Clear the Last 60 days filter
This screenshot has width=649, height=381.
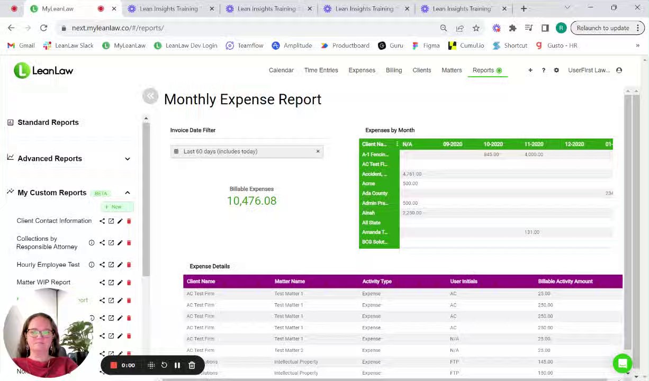pos(318,151)
